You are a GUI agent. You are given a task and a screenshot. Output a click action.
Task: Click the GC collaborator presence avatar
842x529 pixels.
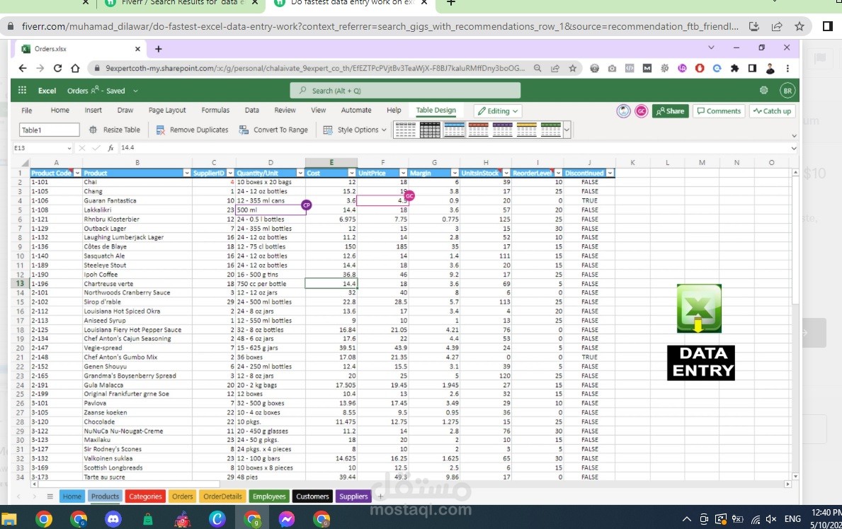pyautogui.click(x=641, y=111)
